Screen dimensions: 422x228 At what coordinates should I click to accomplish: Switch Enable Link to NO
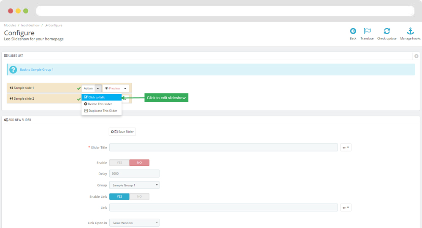pos(139,196)
